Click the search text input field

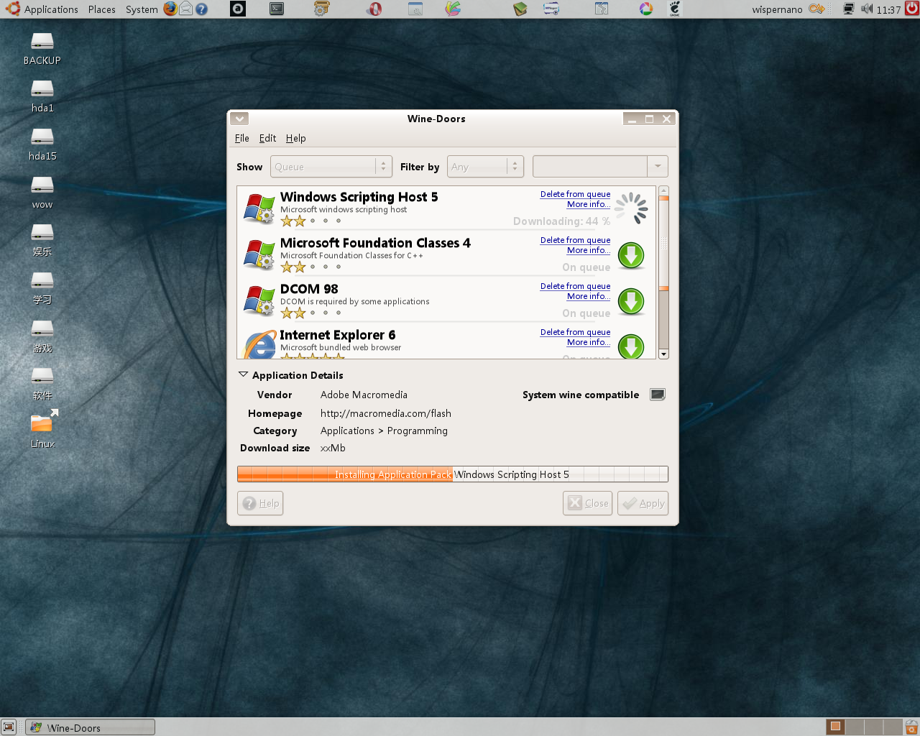(590, 167)
